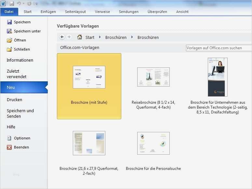Viewport: 252px width, 189px height.
Task: Click the Speichern unter icon in sidebar
Action: (x=9, y=31)
